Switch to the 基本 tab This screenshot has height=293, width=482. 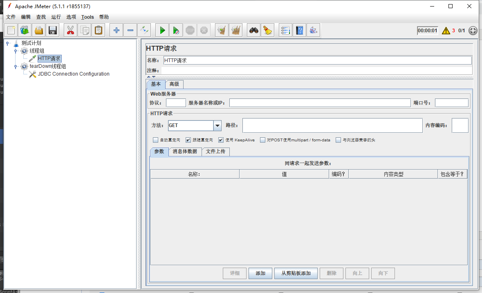(156, 84)
